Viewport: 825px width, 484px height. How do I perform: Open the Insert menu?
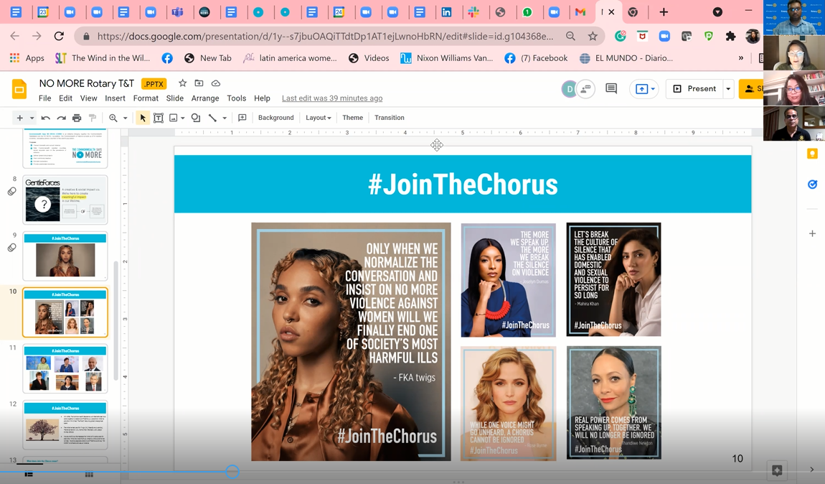(x=115, y=98)
